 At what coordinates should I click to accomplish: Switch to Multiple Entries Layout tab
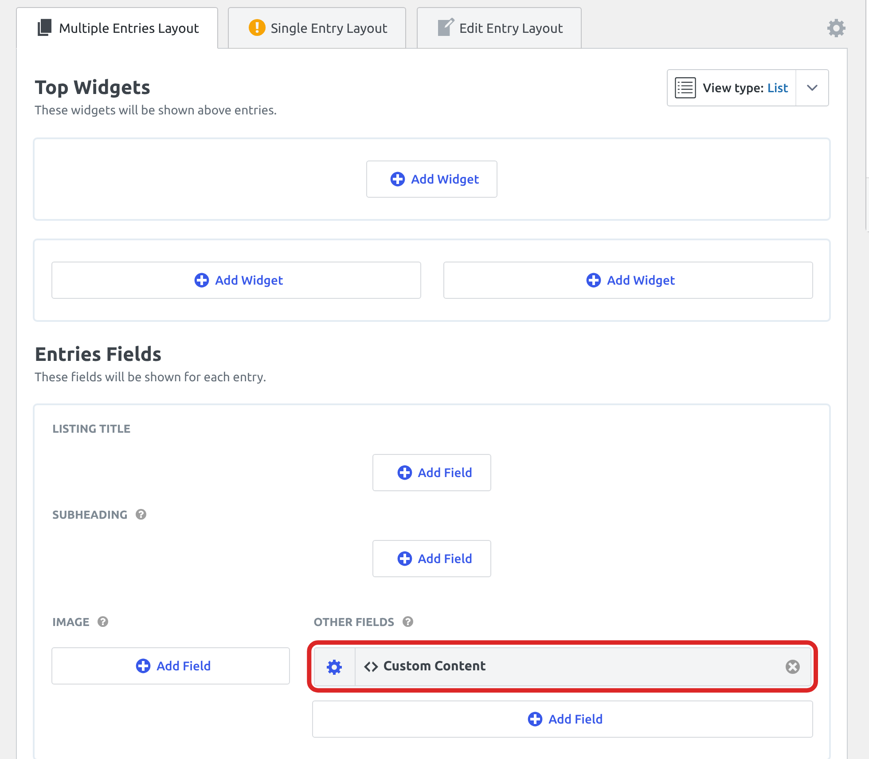(117, 28)
